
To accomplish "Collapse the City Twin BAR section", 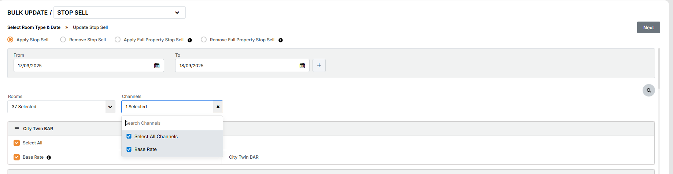I will (17, 128).
